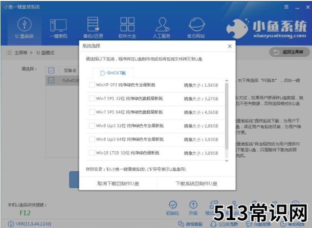Click the 存放目录 path text
This screenshot has height=228, width=312.
(x=135, y=169)
